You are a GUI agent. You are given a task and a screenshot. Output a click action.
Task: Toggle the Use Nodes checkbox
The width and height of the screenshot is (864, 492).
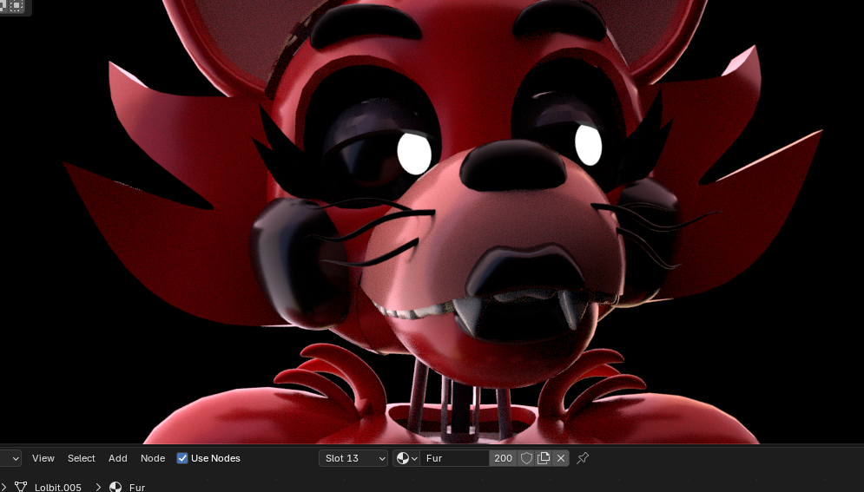[182, 458]
